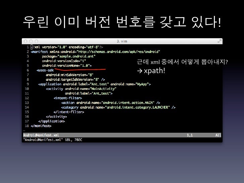Click the Korean question text above xpath
This screenshot has width=244, height=183.
182,62
